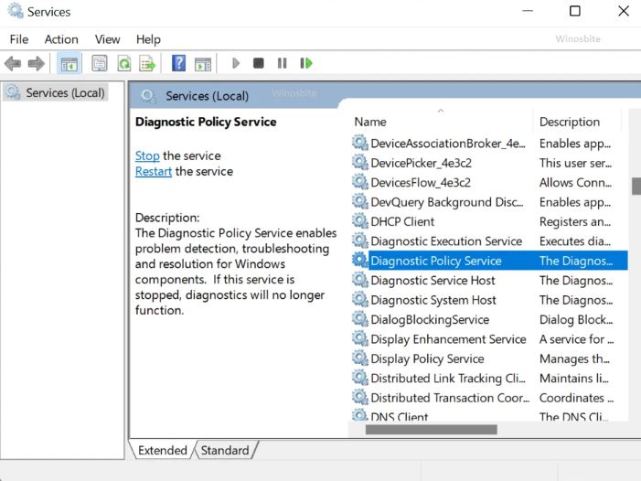Image resolution: width=641 pixels, height=481 pixels.
Task: Select the Diagnostic Policy Service name
Action: pyautogui.click(x=436, y=261)
